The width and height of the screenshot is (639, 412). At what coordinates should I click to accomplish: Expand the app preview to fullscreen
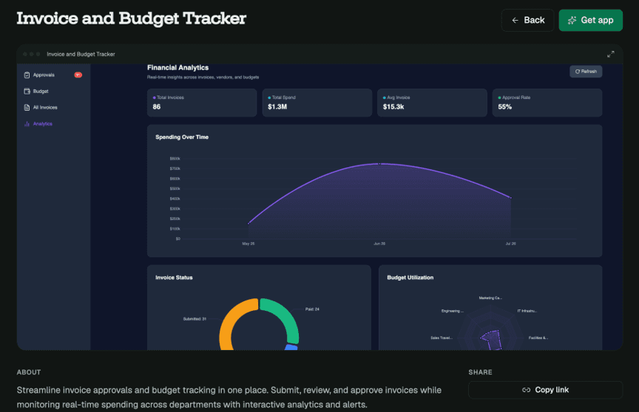(x=610, y=54)
